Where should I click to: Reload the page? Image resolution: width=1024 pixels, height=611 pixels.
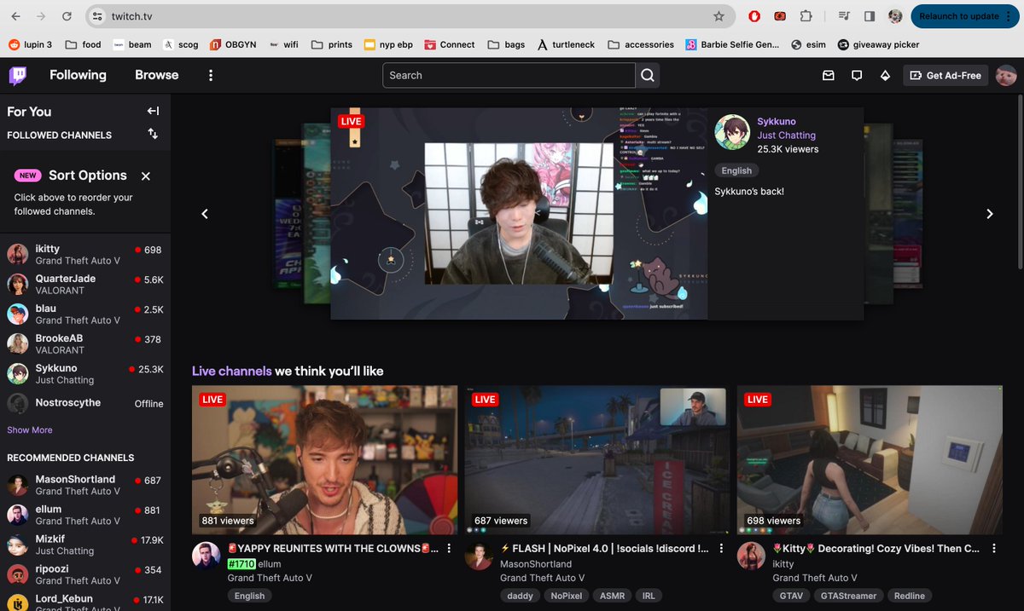pyautogui.click(x=67, y=16)
